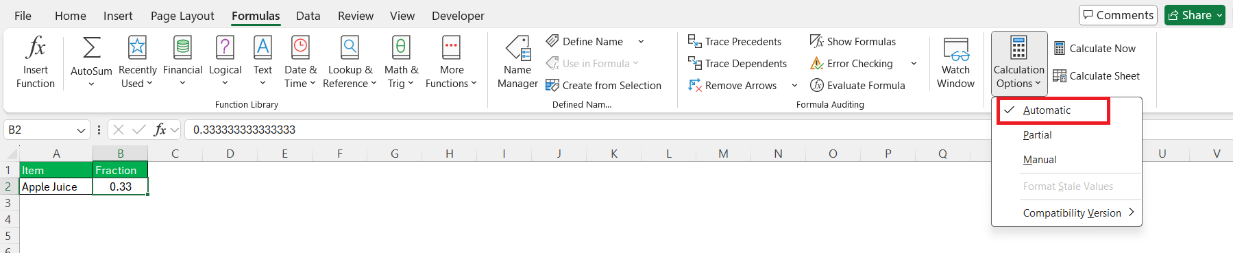Screen dimensions: 1233x253
Task: Select cell A2 Apple Juice
Action: coord(56,186)
